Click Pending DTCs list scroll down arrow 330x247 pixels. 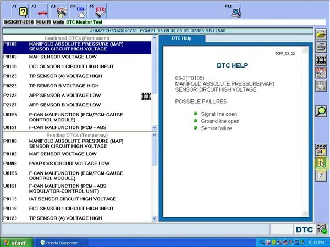[x=154, y=218]
